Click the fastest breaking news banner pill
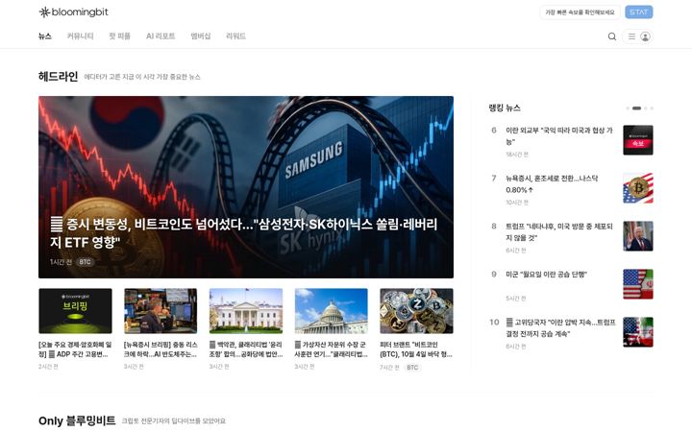 pyautogui.click(x=580, y=12)
